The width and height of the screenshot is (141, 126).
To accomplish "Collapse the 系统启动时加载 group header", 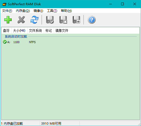I will click(16, 37).
